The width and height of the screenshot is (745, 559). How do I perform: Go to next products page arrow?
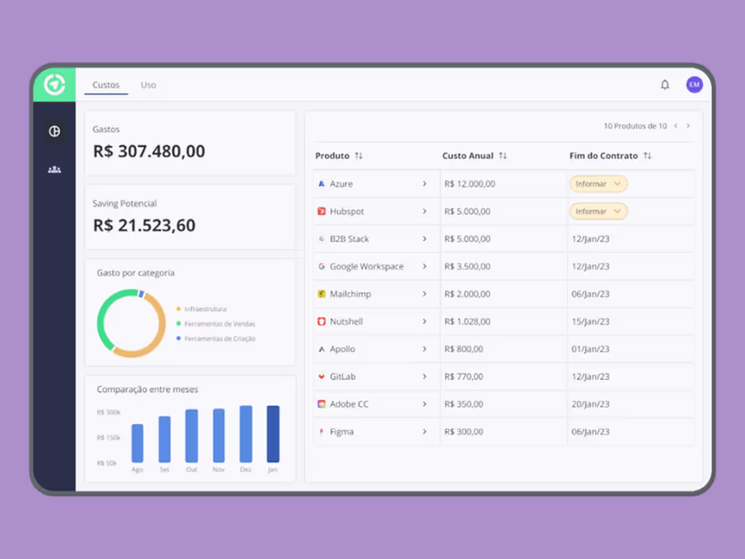[x=688, y=126]
